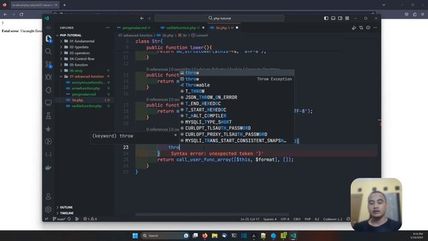The image size is (428, 241).
Task: Open the Testing flask icon
Action: click(48, 116)
